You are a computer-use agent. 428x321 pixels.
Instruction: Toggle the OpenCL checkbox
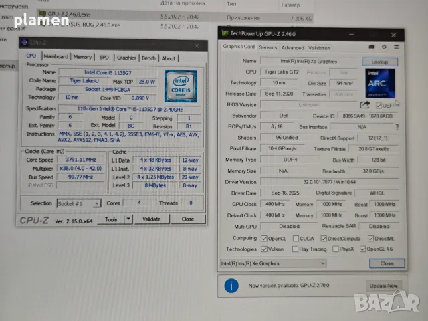263,239
